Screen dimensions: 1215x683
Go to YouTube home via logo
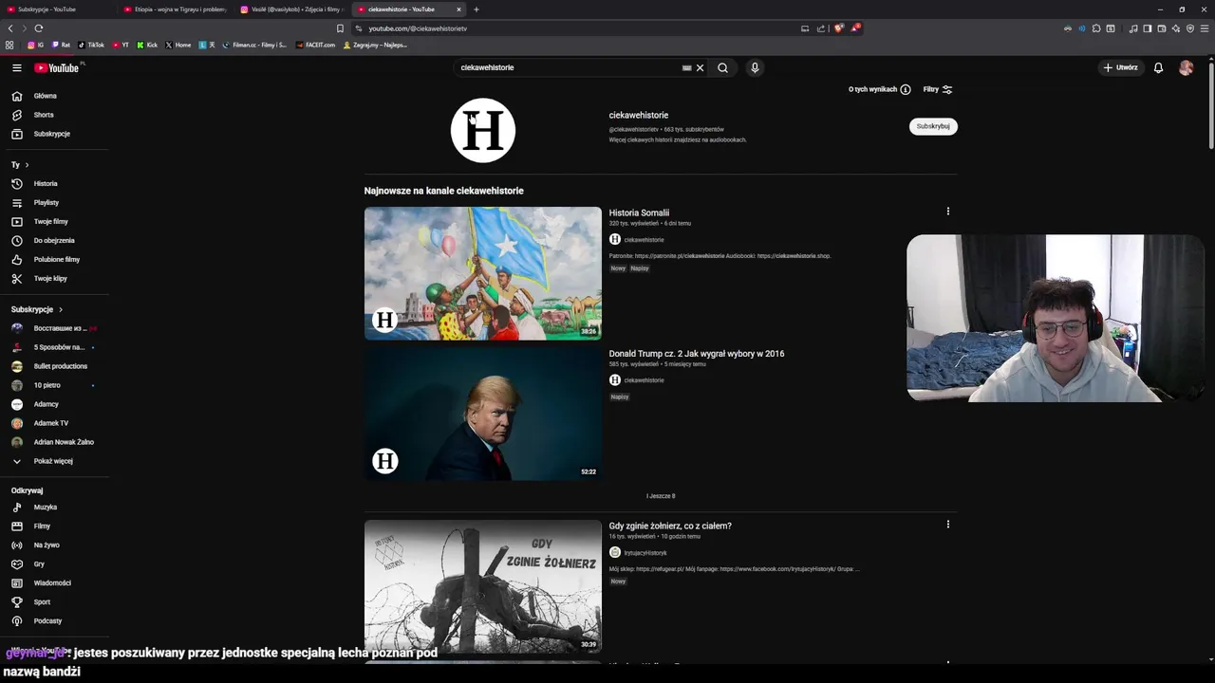[x=57, y=67]
